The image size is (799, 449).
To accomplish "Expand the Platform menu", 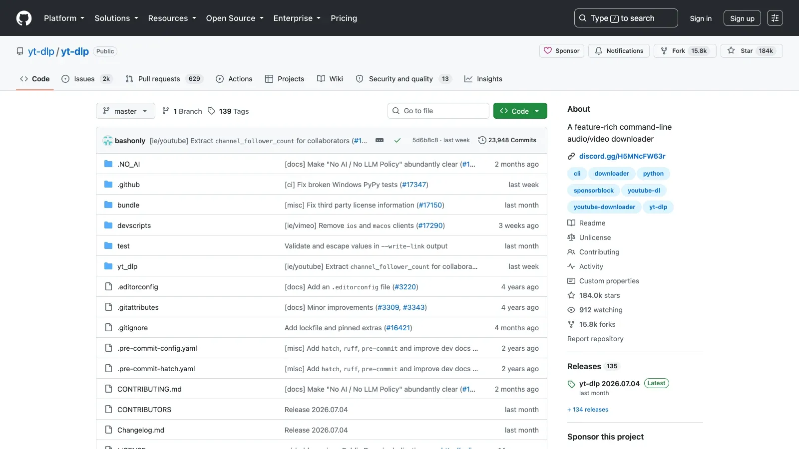I will pos(64,18).
